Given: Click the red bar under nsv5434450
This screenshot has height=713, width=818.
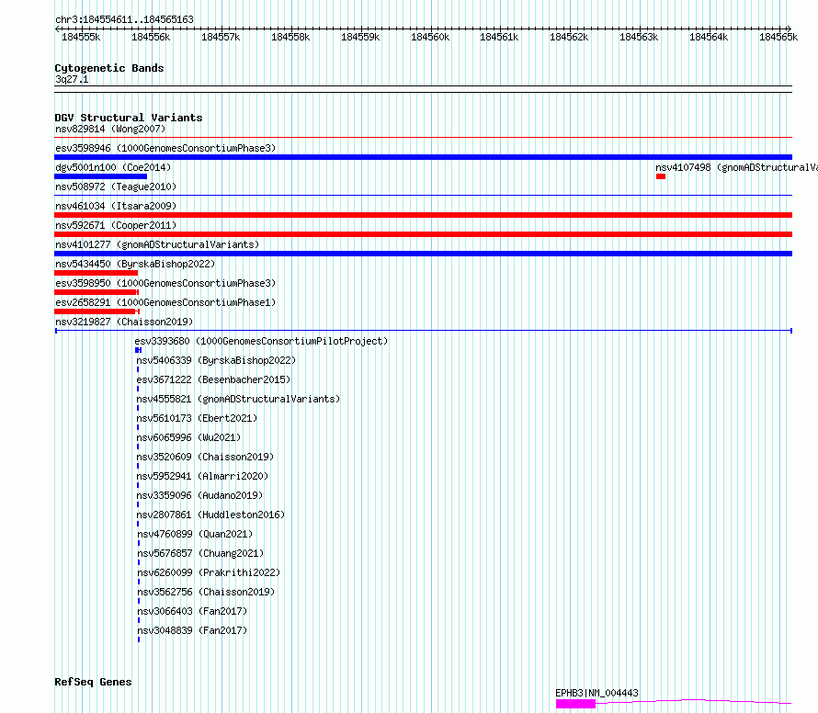Looking at the screenshot, I should click(x=96, y=273).
